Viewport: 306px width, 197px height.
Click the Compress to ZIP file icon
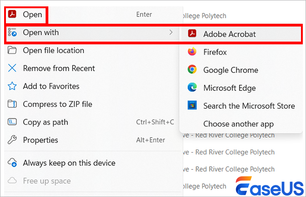tap(13, 104)
